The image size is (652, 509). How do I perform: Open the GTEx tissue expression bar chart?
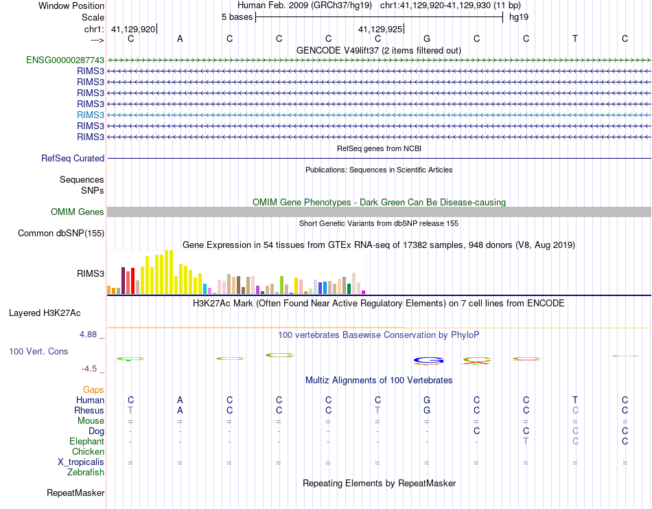coord(236,272)
